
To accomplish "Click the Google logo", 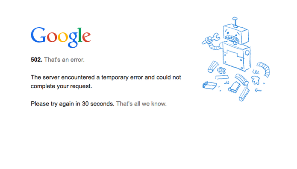I will (x=61, y=37).
